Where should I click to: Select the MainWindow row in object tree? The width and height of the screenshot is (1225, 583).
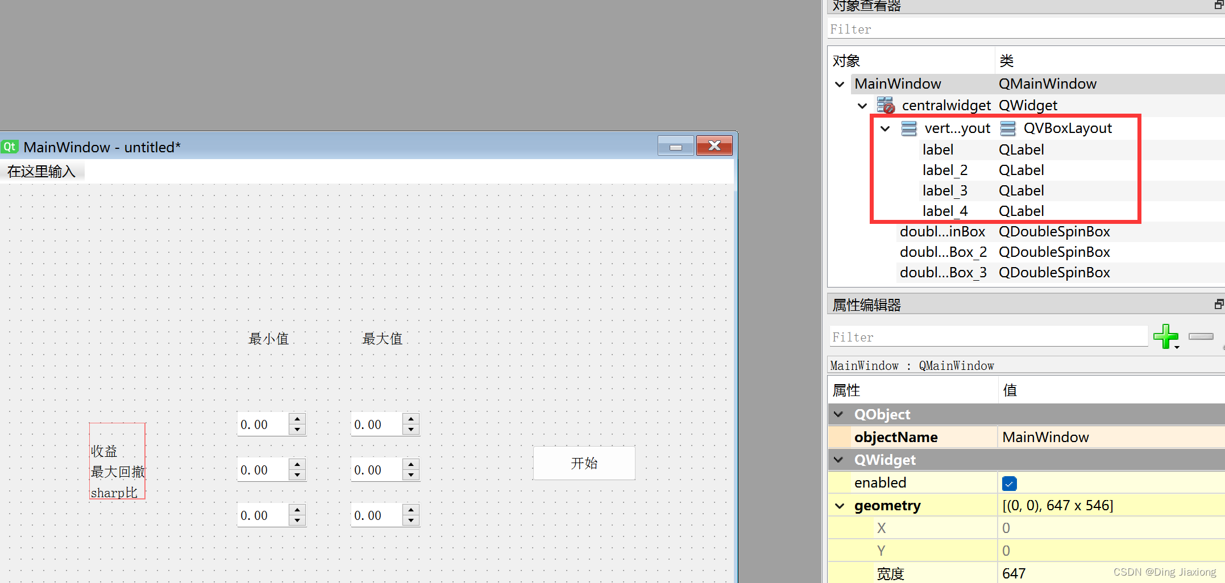point(1037,84)
